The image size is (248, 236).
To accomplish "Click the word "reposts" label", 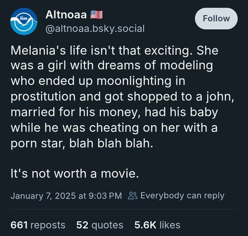I will click(x=48, y=225).
